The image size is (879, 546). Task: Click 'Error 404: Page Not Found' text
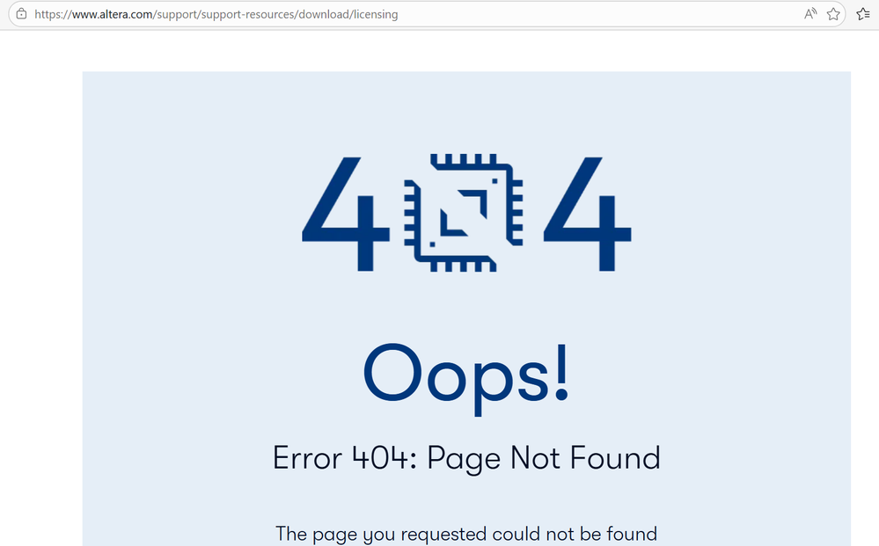tap(466, 459)
